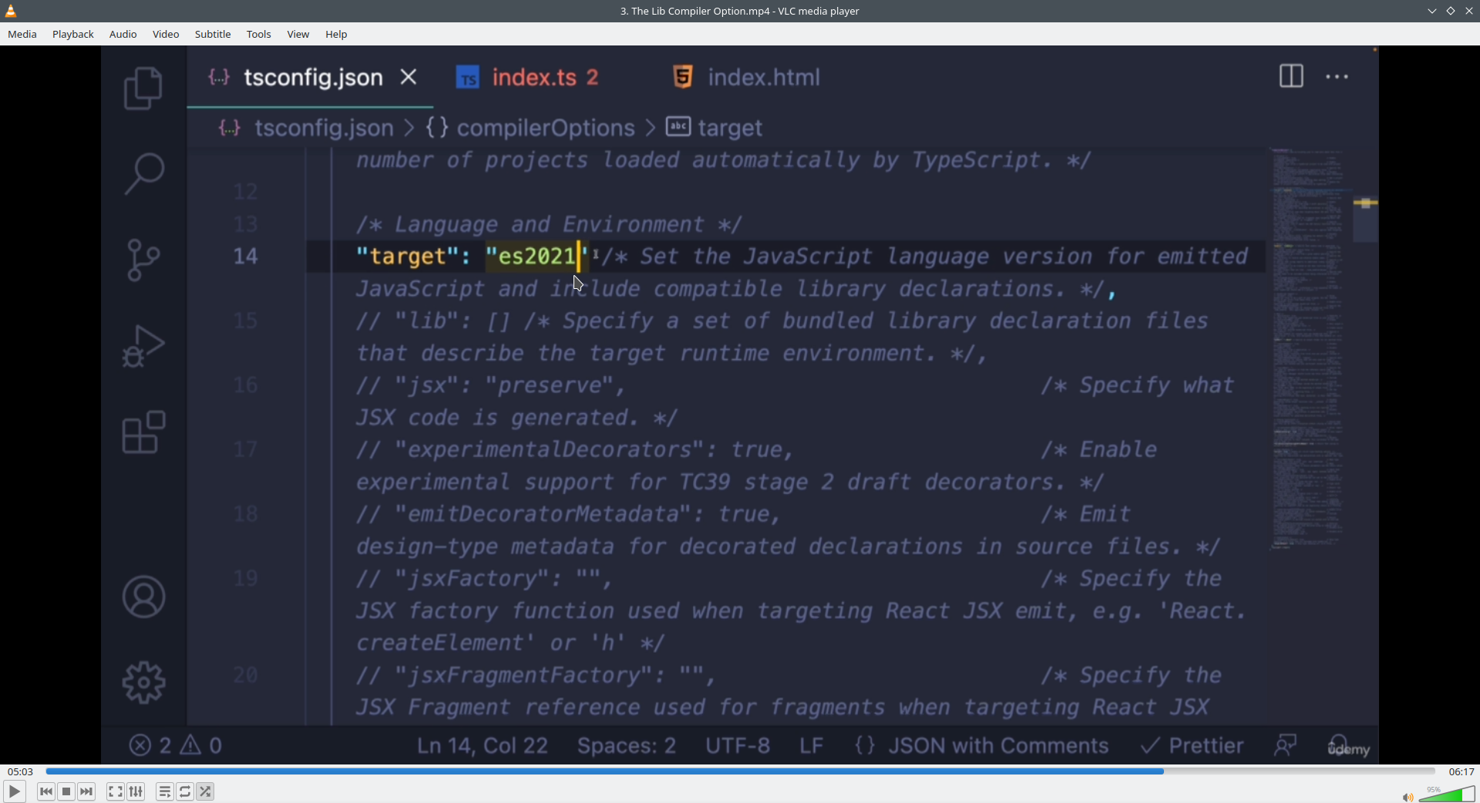Image resolution: width=1480 pixels, height=803 pixels.
Task: Open the Subtitle menu
Action: click(x=213, y=35)
